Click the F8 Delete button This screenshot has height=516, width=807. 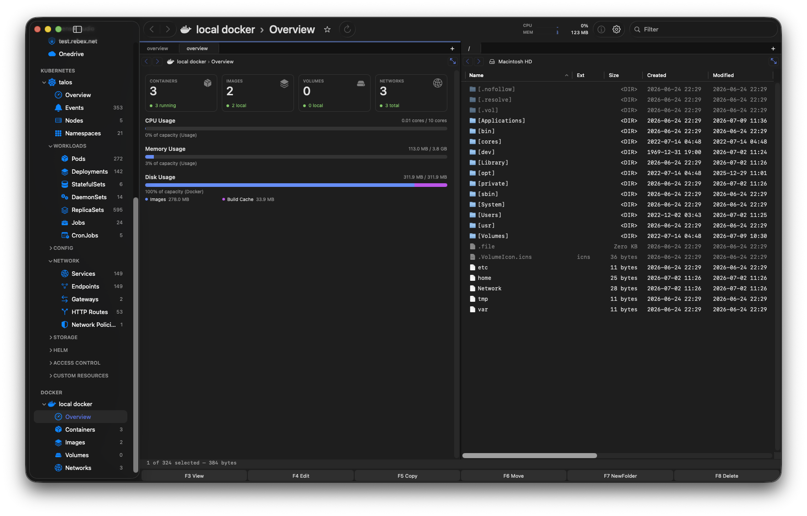(727, 475)
